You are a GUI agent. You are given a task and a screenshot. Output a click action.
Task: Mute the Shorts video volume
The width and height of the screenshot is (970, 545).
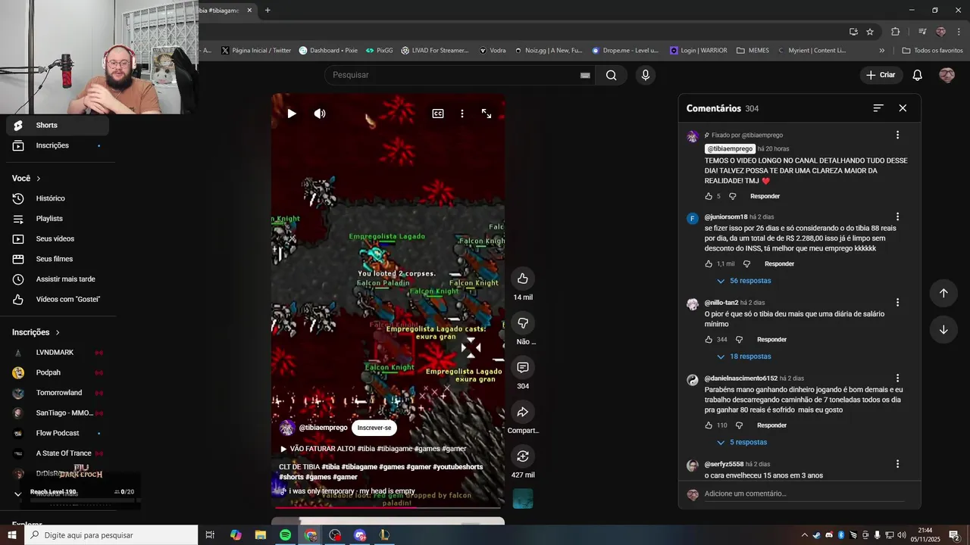point(320,114)
